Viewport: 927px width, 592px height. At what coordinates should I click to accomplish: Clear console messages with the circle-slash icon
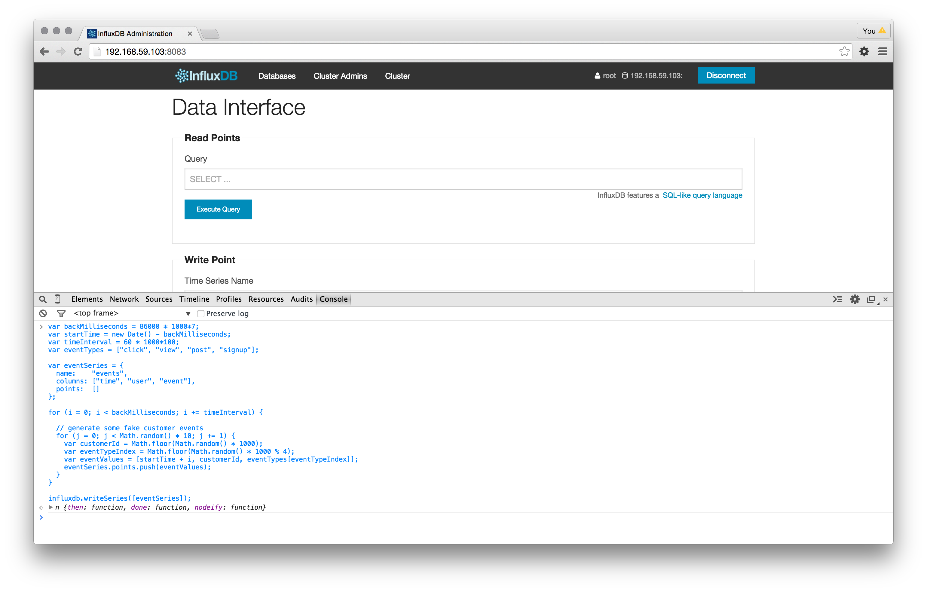[x=42, y=313]
